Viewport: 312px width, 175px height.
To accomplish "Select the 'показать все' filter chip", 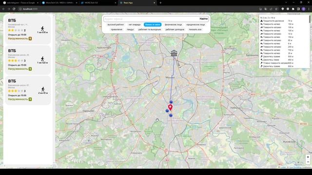I will pos(195,29).
